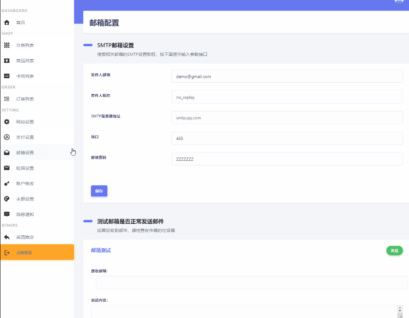Click the open envelope icon for 邮箱设置

(7, 153)
